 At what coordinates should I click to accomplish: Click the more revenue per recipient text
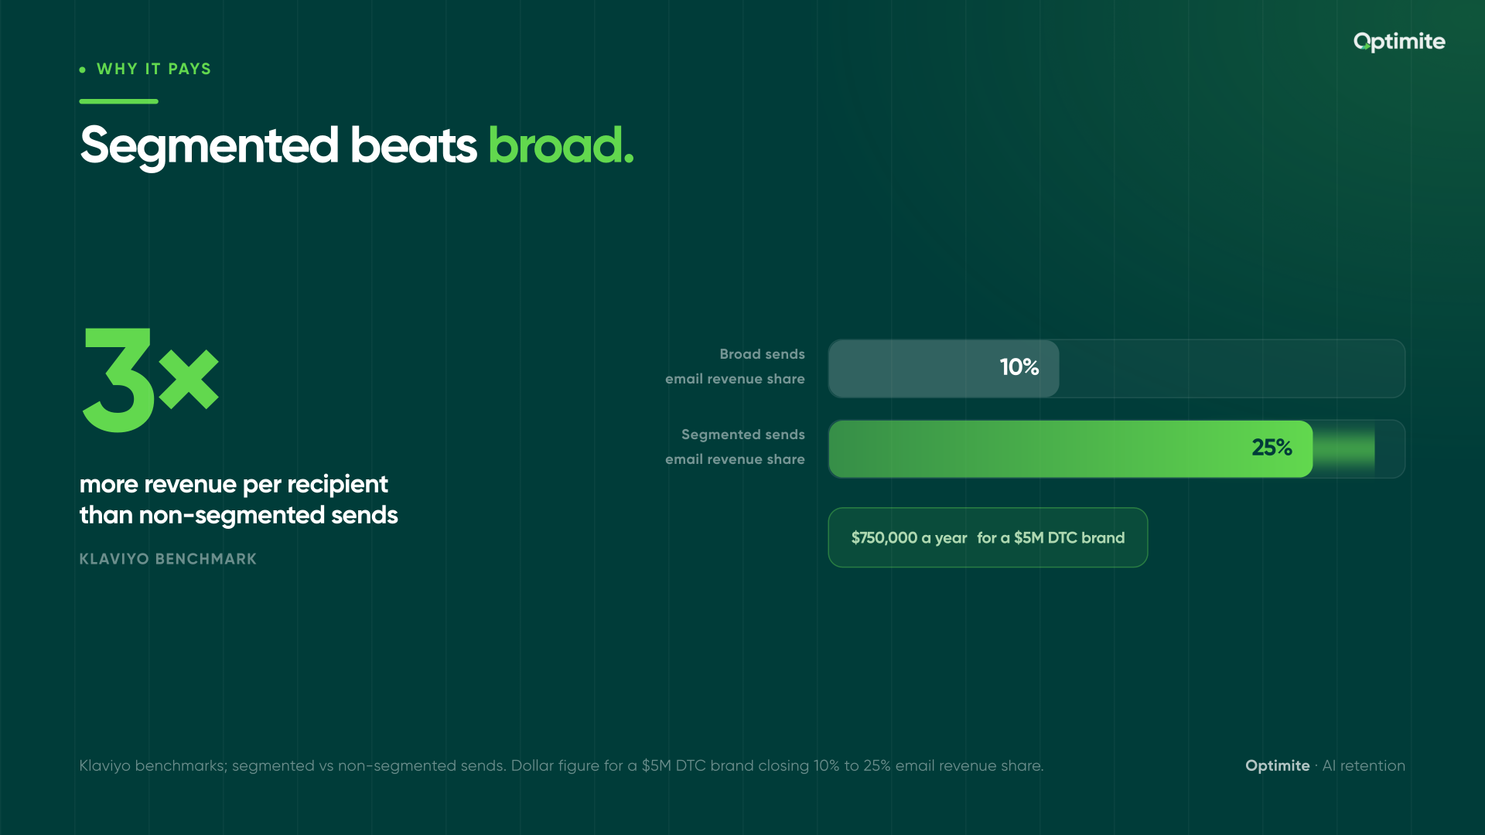coord(238,499)
